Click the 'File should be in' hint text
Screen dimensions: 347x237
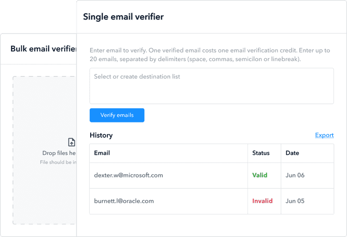(x=58, y=162)
